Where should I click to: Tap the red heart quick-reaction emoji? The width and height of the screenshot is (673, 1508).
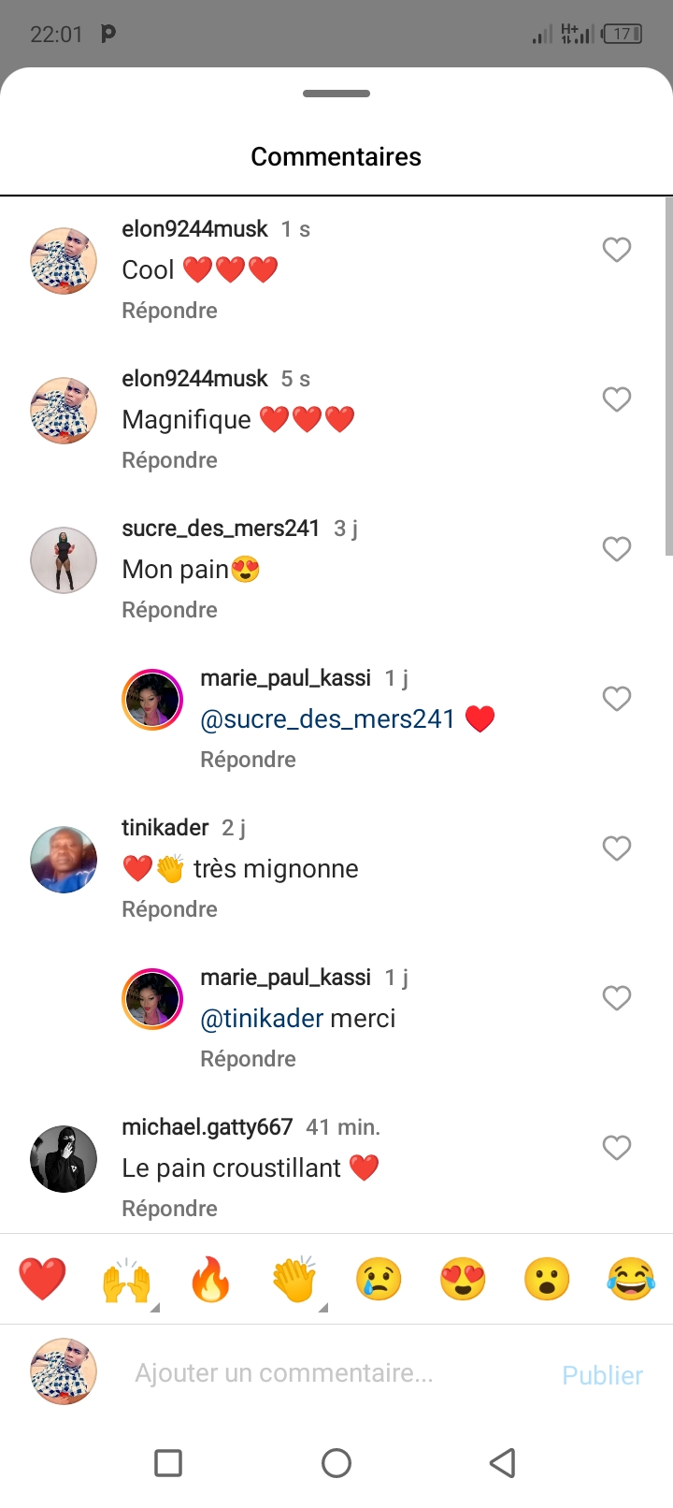[x=42, y=1279]
